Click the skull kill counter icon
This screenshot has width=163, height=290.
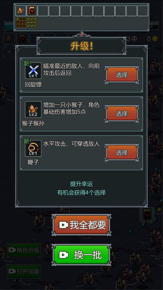(x=135, y=39)
